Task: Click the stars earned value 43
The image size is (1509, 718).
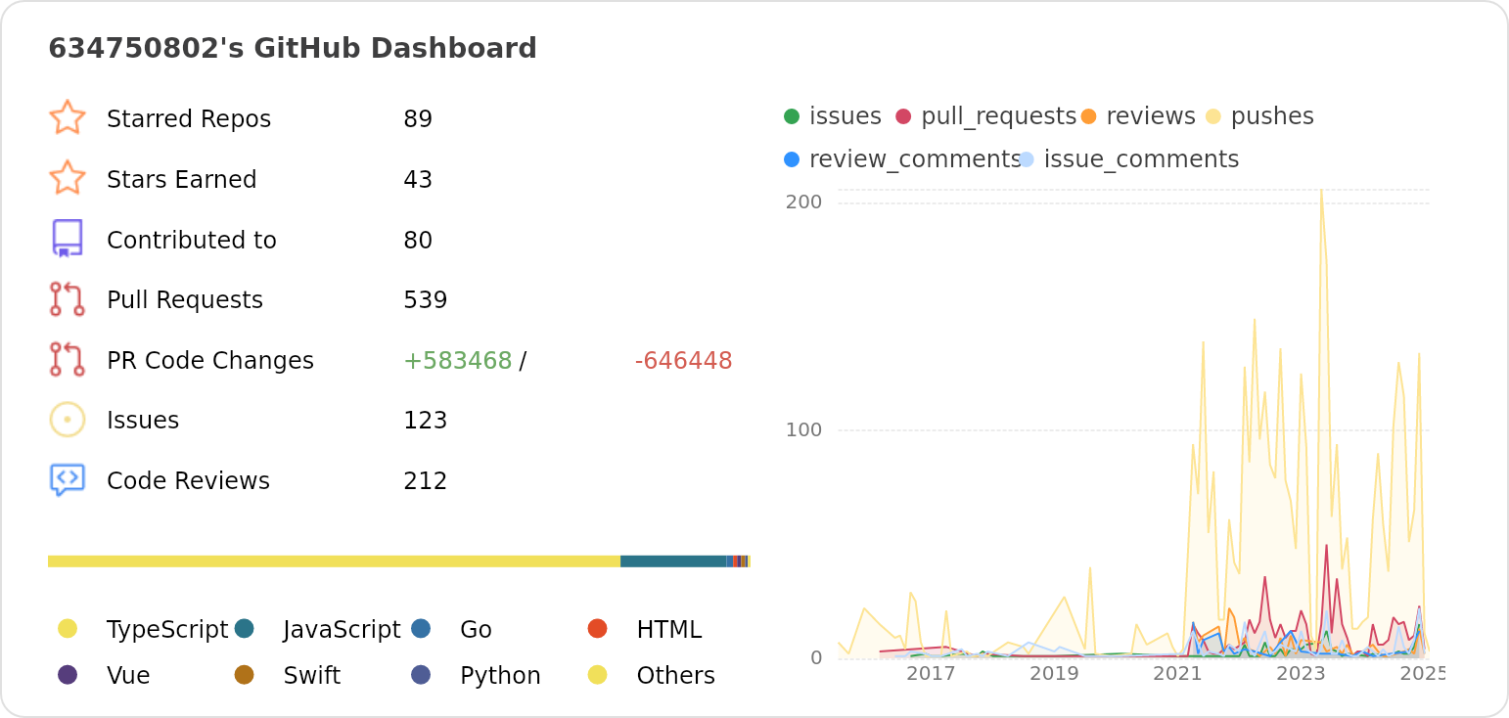Action: click(x=418, y=180)
